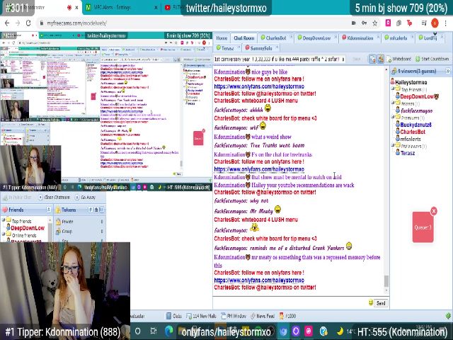Open Windows Task View
453x340 pixels.
[154, 331]
